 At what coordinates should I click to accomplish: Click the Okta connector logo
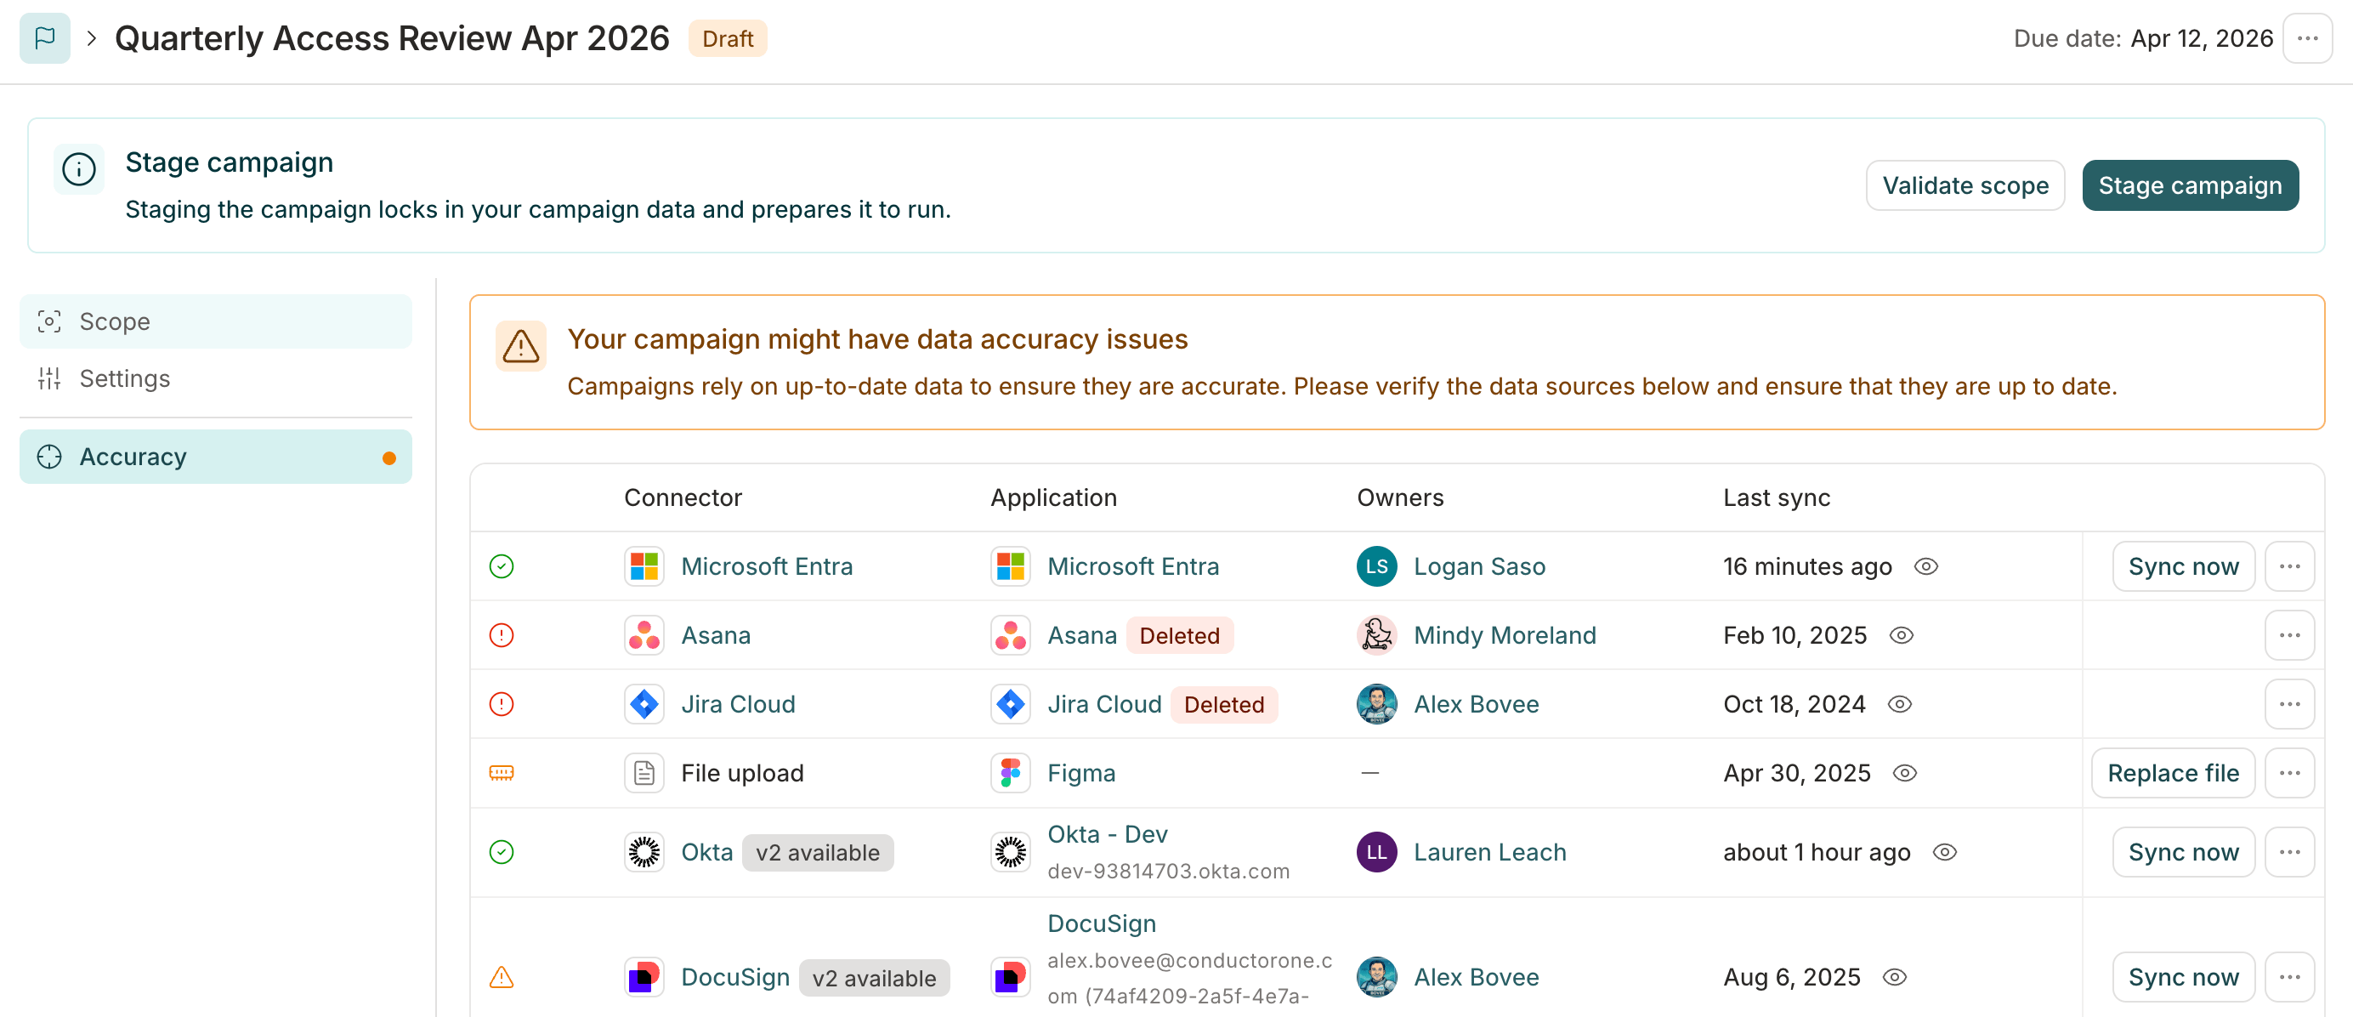point(644,852)
